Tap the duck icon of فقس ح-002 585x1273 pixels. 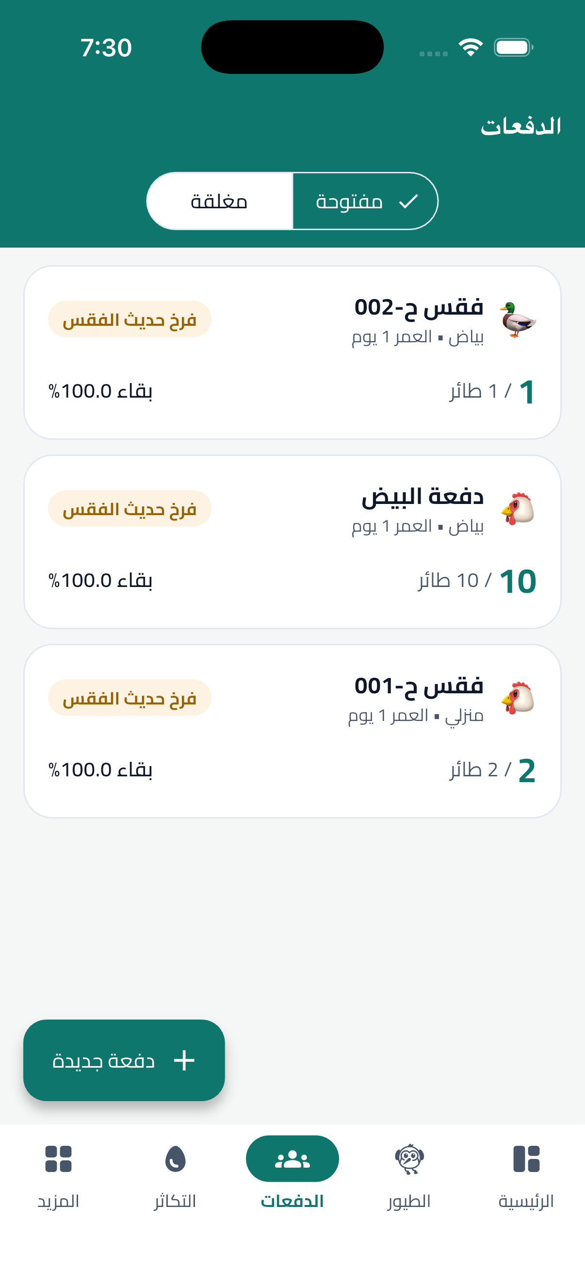pos(518,320)
